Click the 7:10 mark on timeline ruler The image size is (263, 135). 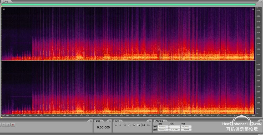point(247,115)
